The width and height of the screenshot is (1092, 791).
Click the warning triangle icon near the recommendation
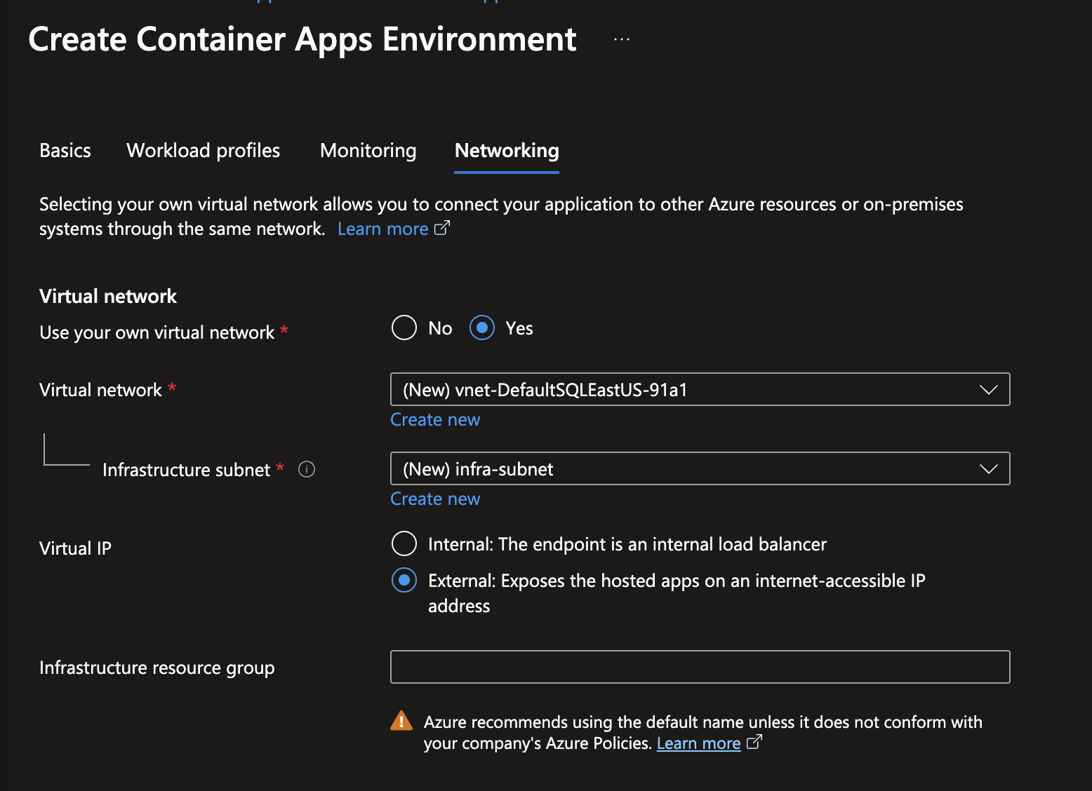point(401,721)
